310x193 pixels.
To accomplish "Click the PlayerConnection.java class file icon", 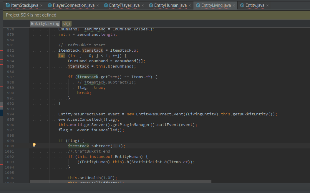I will point(50,5).
